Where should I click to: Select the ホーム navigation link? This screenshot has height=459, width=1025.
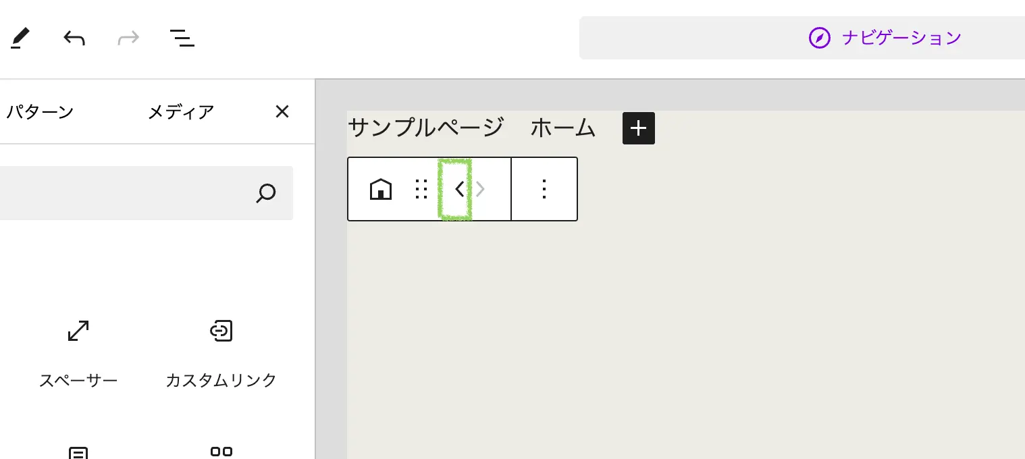[563, 128]
